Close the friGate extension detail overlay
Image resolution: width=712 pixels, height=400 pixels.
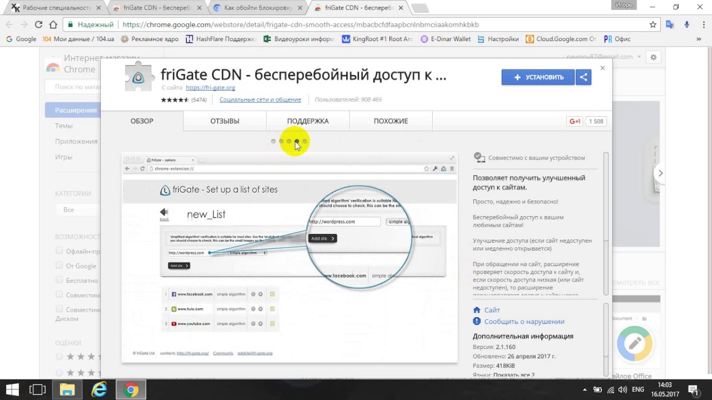point(602,68)
